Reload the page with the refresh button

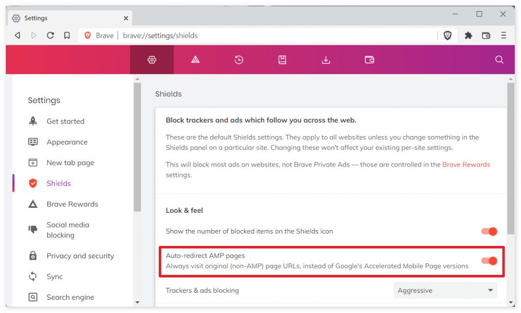point(50,36)
